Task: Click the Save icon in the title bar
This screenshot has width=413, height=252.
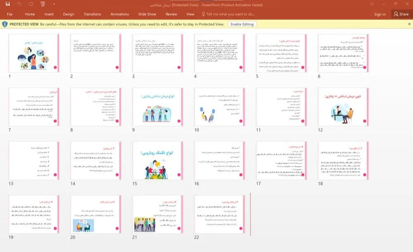Action: point(7,4)
